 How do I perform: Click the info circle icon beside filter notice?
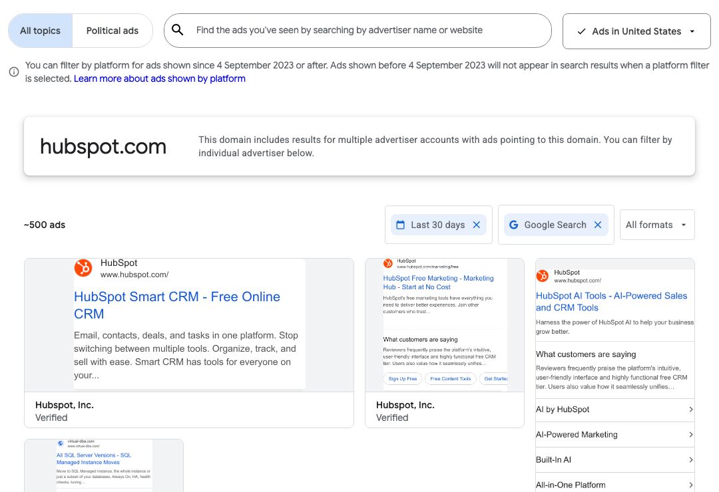click(x=14, y=72)
